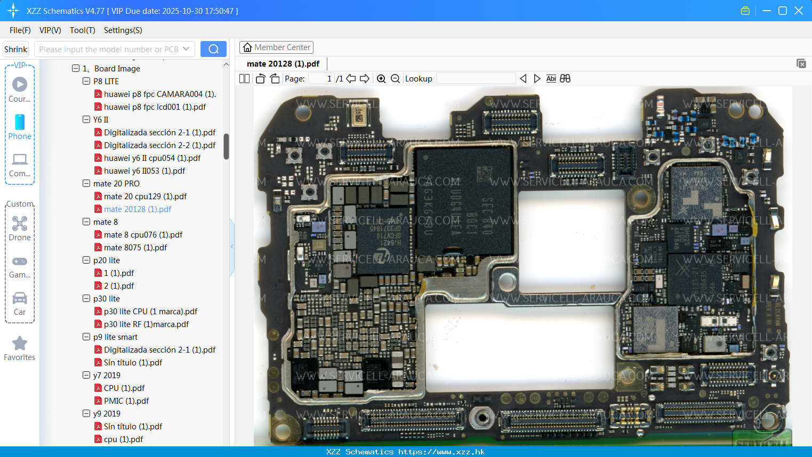Image resolution: width=812 pixels, height=457 pixels.
Task: Open model number dropdown arrow
Action: pyautogui.click(x=186, y=49)
